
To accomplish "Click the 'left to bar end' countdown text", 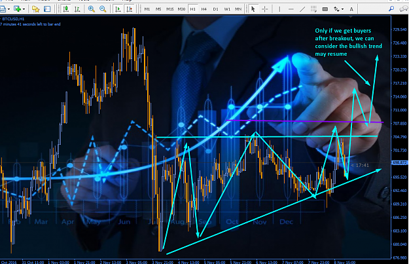I will (30, 24).
